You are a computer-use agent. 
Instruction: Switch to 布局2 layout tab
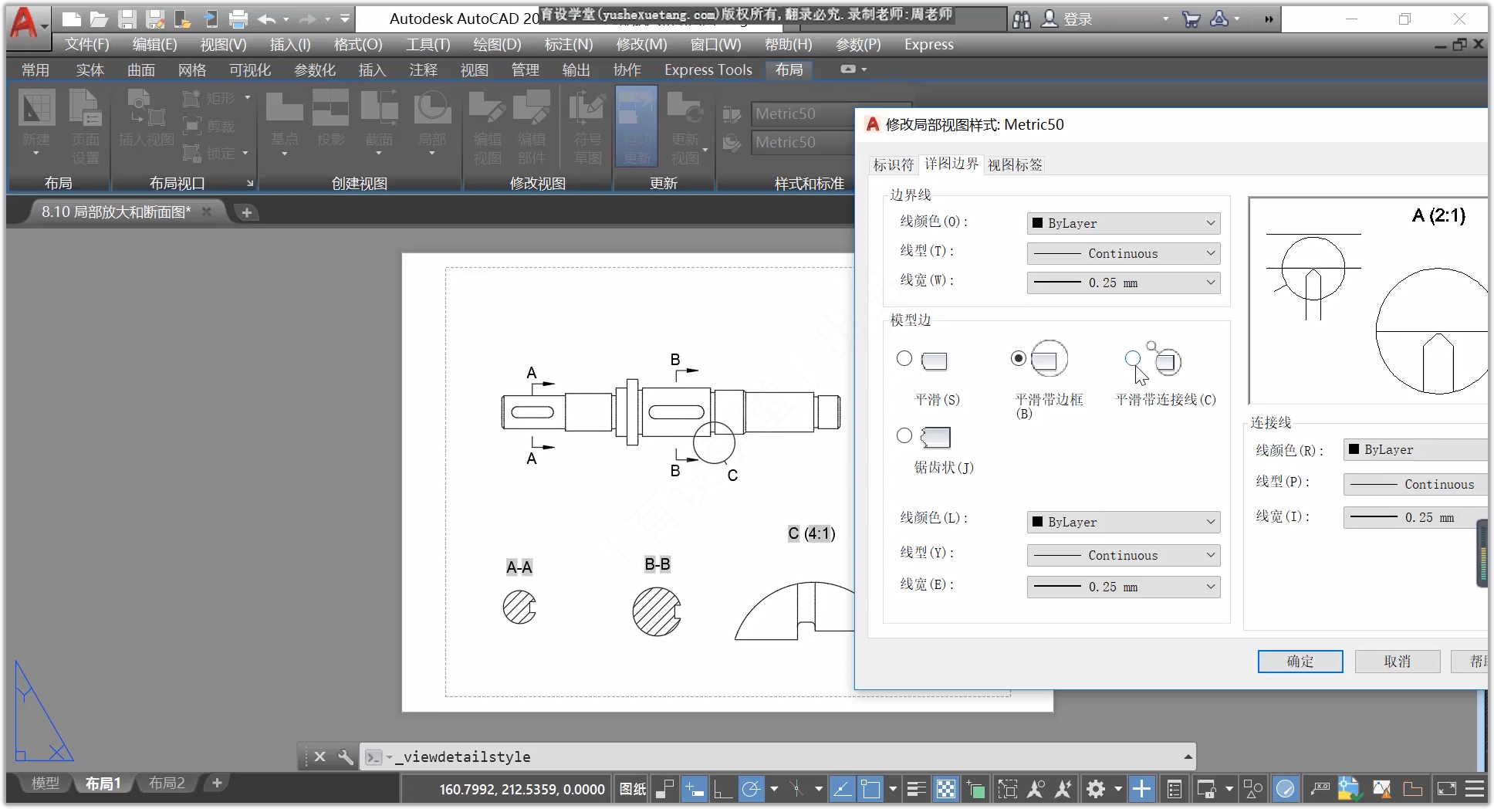(167, 784)
